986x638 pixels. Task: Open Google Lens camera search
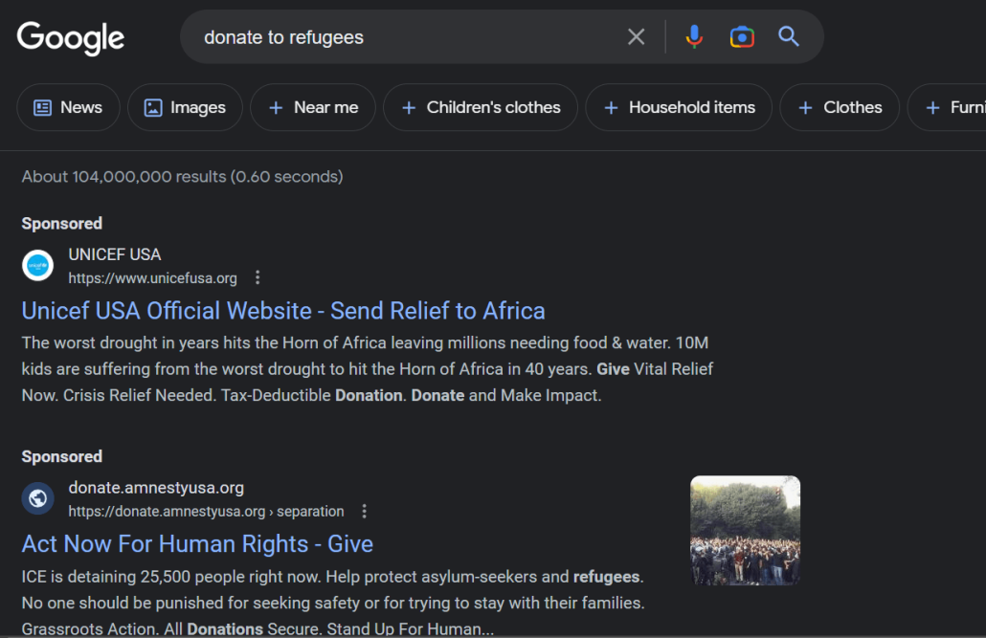pos(742,37)
